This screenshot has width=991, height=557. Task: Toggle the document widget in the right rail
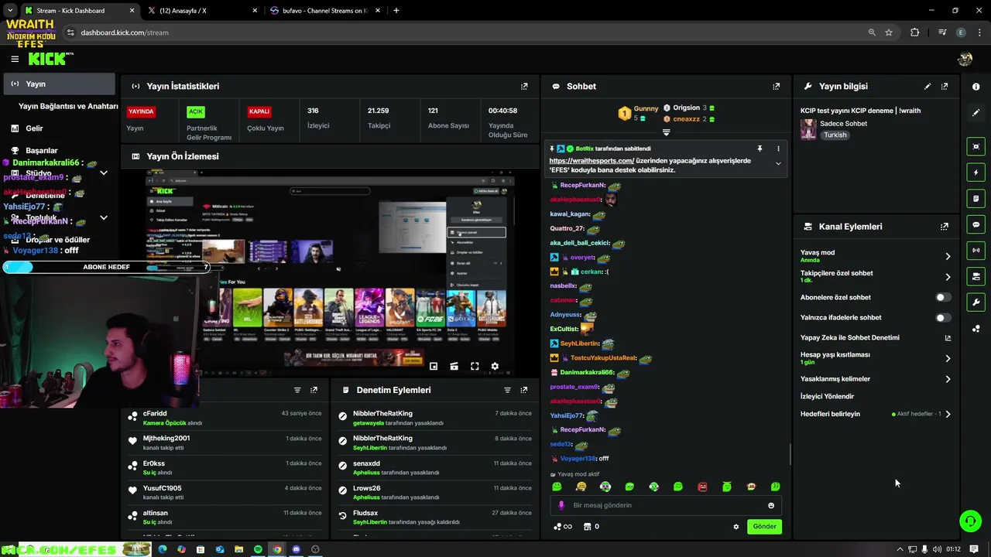pyautogui.click(x=976, y=199)
